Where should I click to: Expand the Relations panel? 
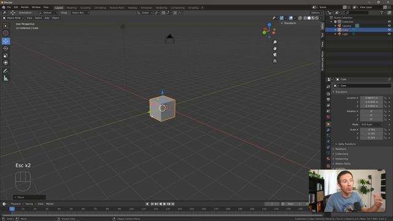341,149
